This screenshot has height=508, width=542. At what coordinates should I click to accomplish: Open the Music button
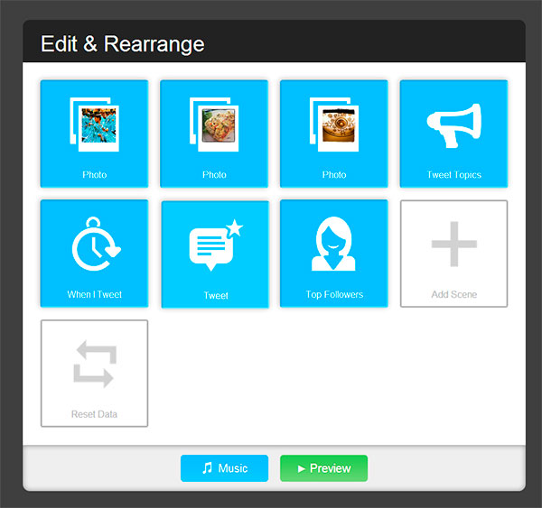click(x=224, y=468)
